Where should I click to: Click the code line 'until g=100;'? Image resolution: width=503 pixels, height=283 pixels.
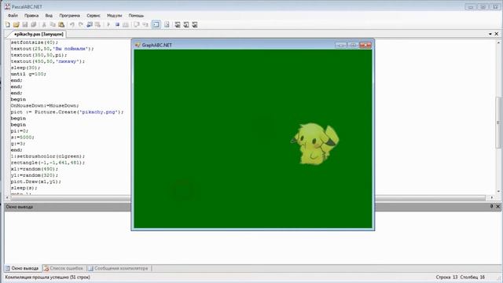click(x=28, y=74)
